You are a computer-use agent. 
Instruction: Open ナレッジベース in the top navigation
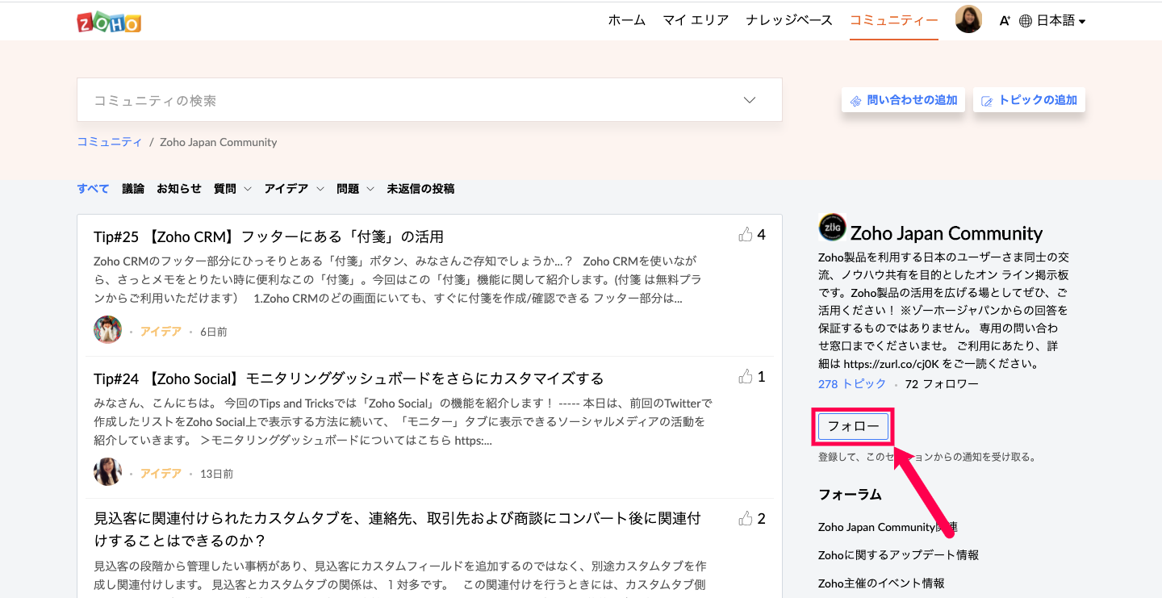pos(789,20)
